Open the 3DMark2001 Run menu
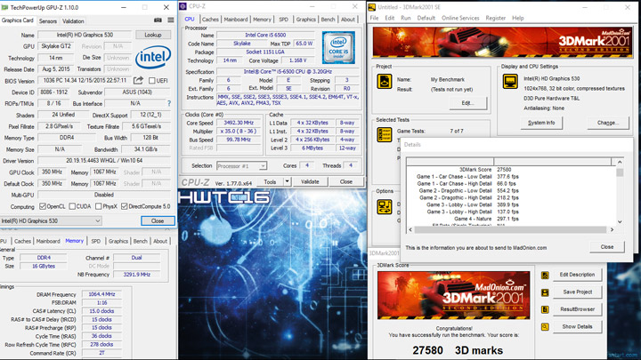This screenshot has width=641, height=360. click(406, 18)
